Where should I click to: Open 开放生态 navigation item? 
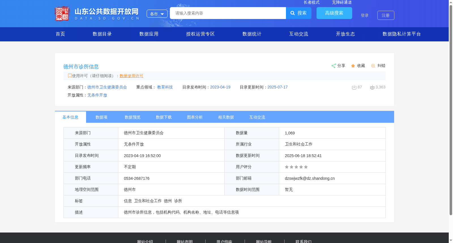tap(345, 34)
